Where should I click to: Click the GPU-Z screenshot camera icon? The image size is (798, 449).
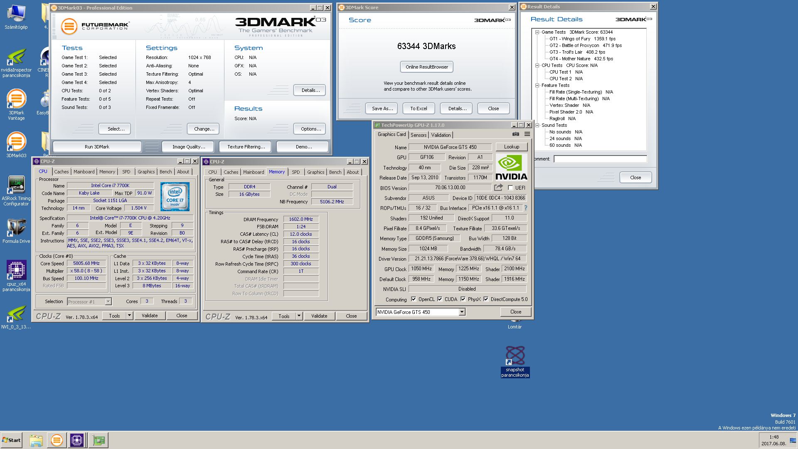click(516, 134)
